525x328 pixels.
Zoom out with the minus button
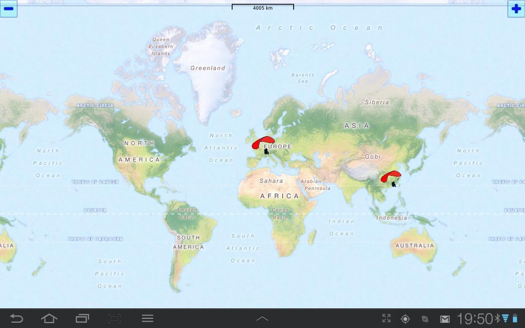(9, 9)
